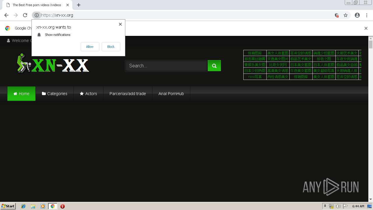Click the 6:44 AM taskbar clock
Viewport: 373px width, 210px height.
[358, 206]
